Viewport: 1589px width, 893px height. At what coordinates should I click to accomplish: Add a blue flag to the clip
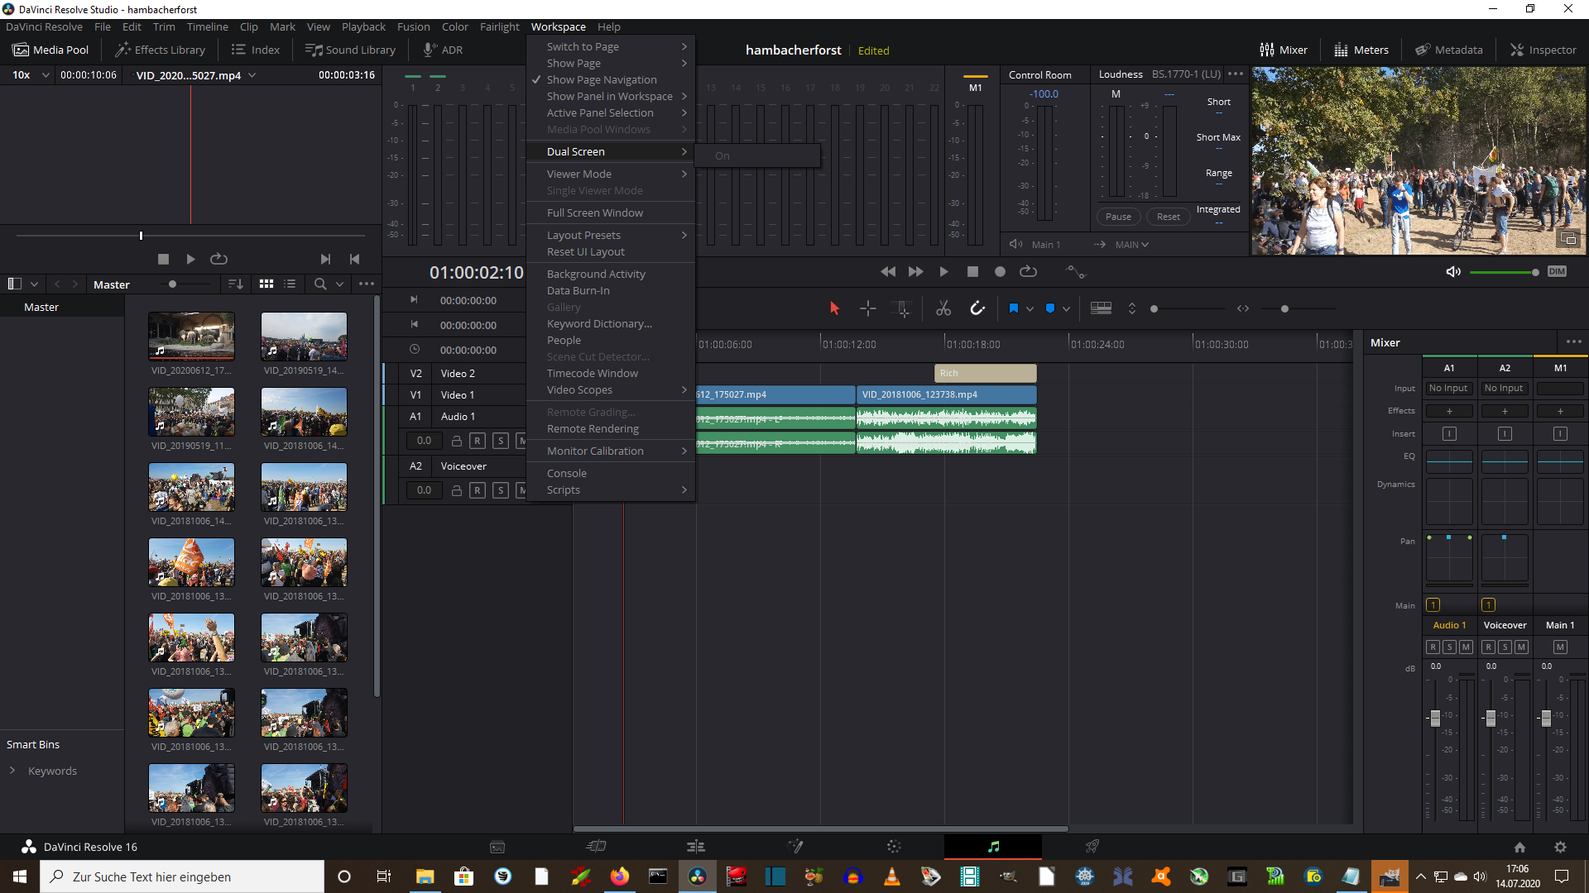[x=1014, y=308]
